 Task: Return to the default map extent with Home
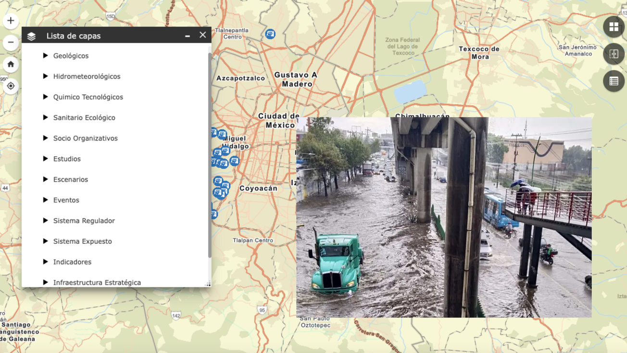(x=11, y=64)
